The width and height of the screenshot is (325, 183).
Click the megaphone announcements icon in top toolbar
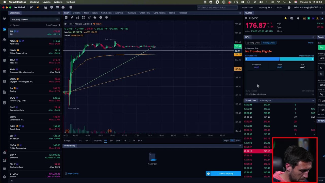pyautogui.click(x=38, y=7)
